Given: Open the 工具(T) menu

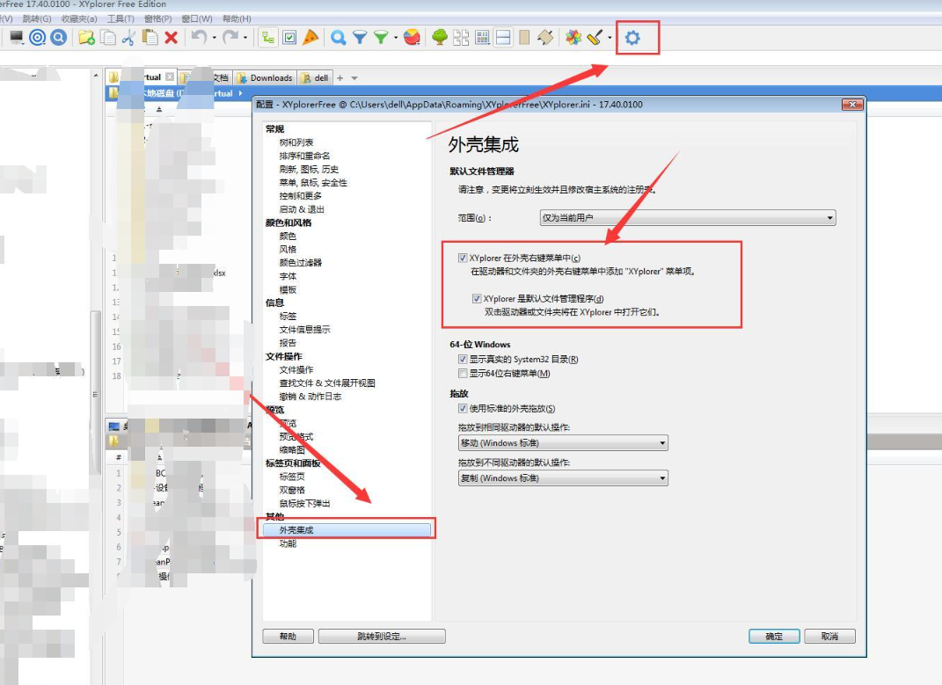Looking at the screenshot, I should click(120, 18).
